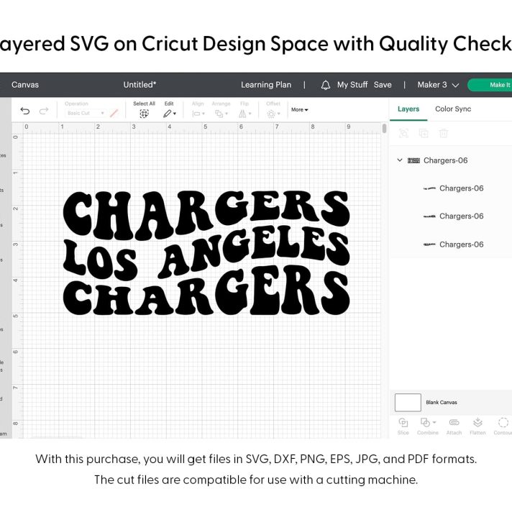Expand the More toolbar menu
The width and height of the screenshot is (512, 512).
click(x=299, y=110)
